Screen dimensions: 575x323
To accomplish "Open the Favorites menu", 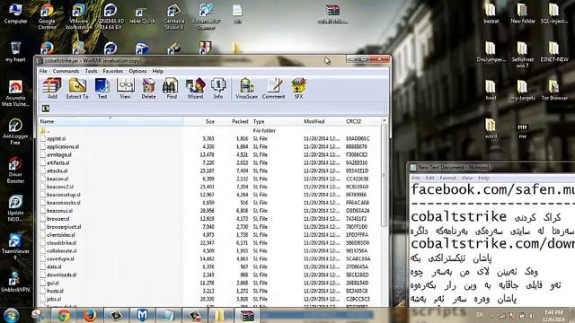I will pyautogui.click(x=113, y=71).
